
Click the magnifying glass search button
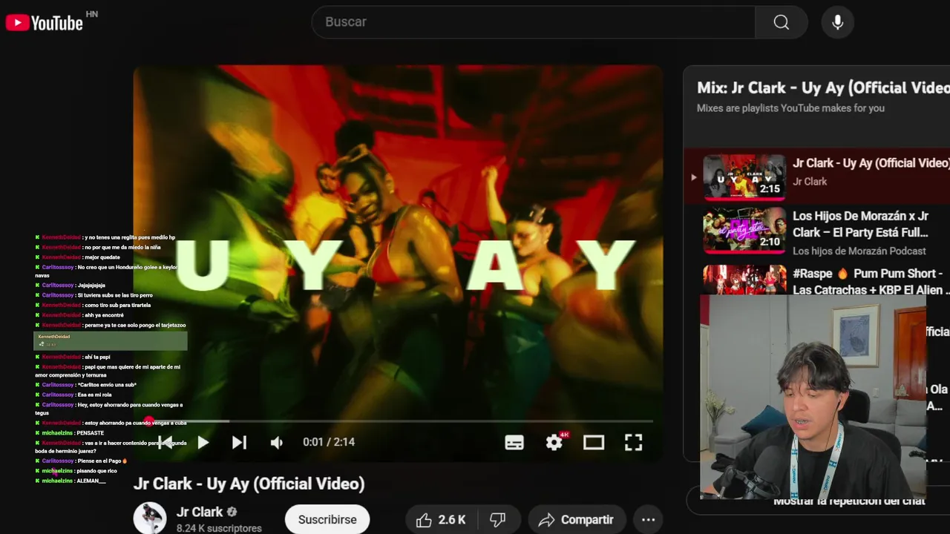pos(782,22)
